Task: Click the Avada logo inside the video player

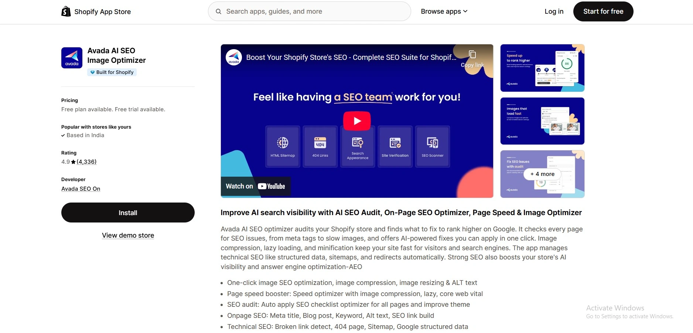Action: click(233, 57)
